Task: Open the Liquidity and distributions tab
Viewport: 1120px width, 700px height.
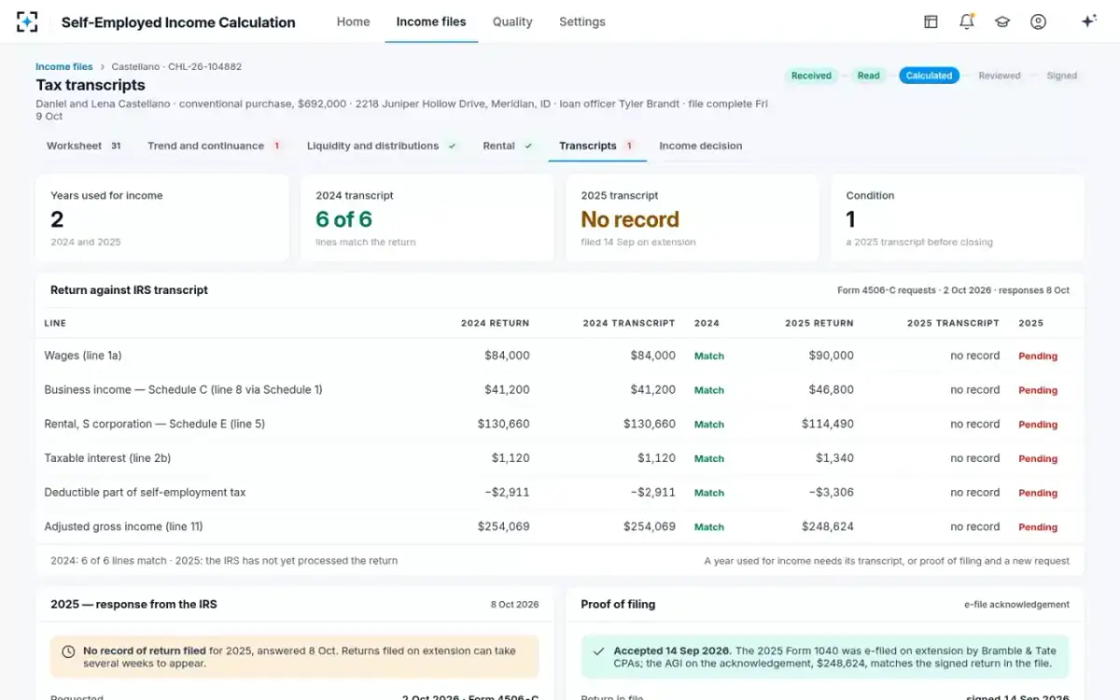Action: point(382,146)
